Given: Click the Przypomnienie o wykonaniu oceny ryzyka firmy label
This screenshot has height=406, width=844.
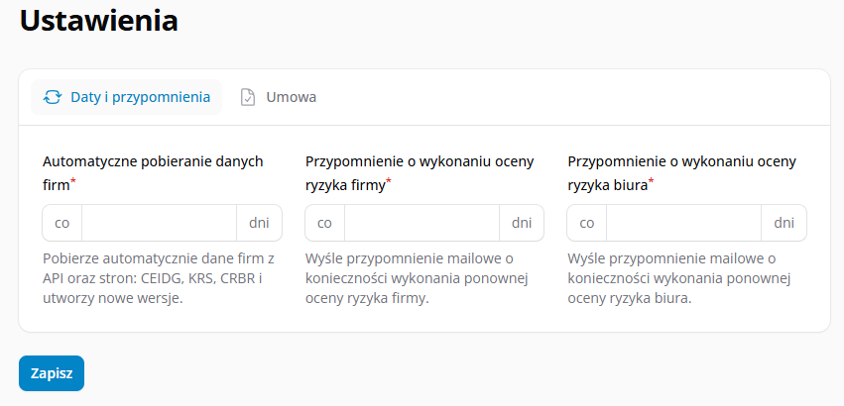Looking at the screenshot, I should click(x=420, y=173).
